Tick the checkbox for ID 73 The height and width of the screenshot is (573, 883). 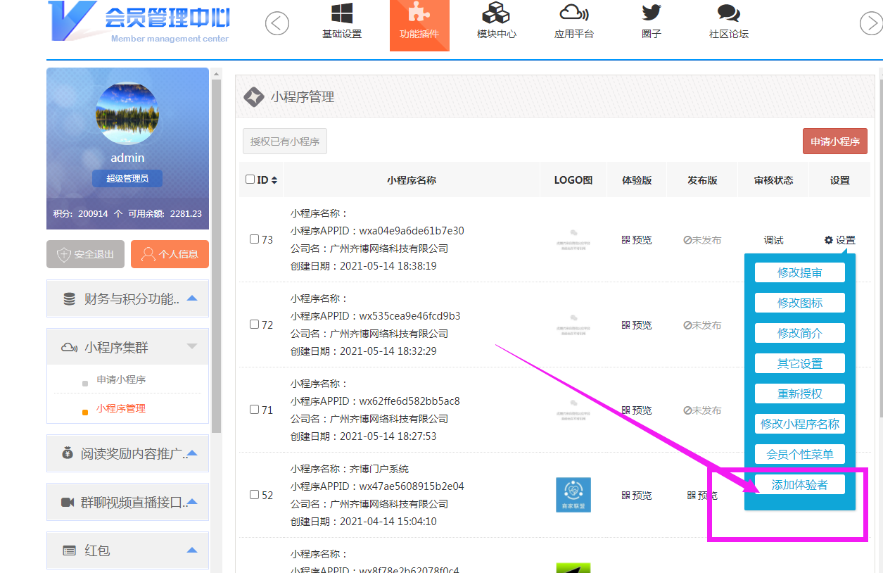[x=255, y=239]
